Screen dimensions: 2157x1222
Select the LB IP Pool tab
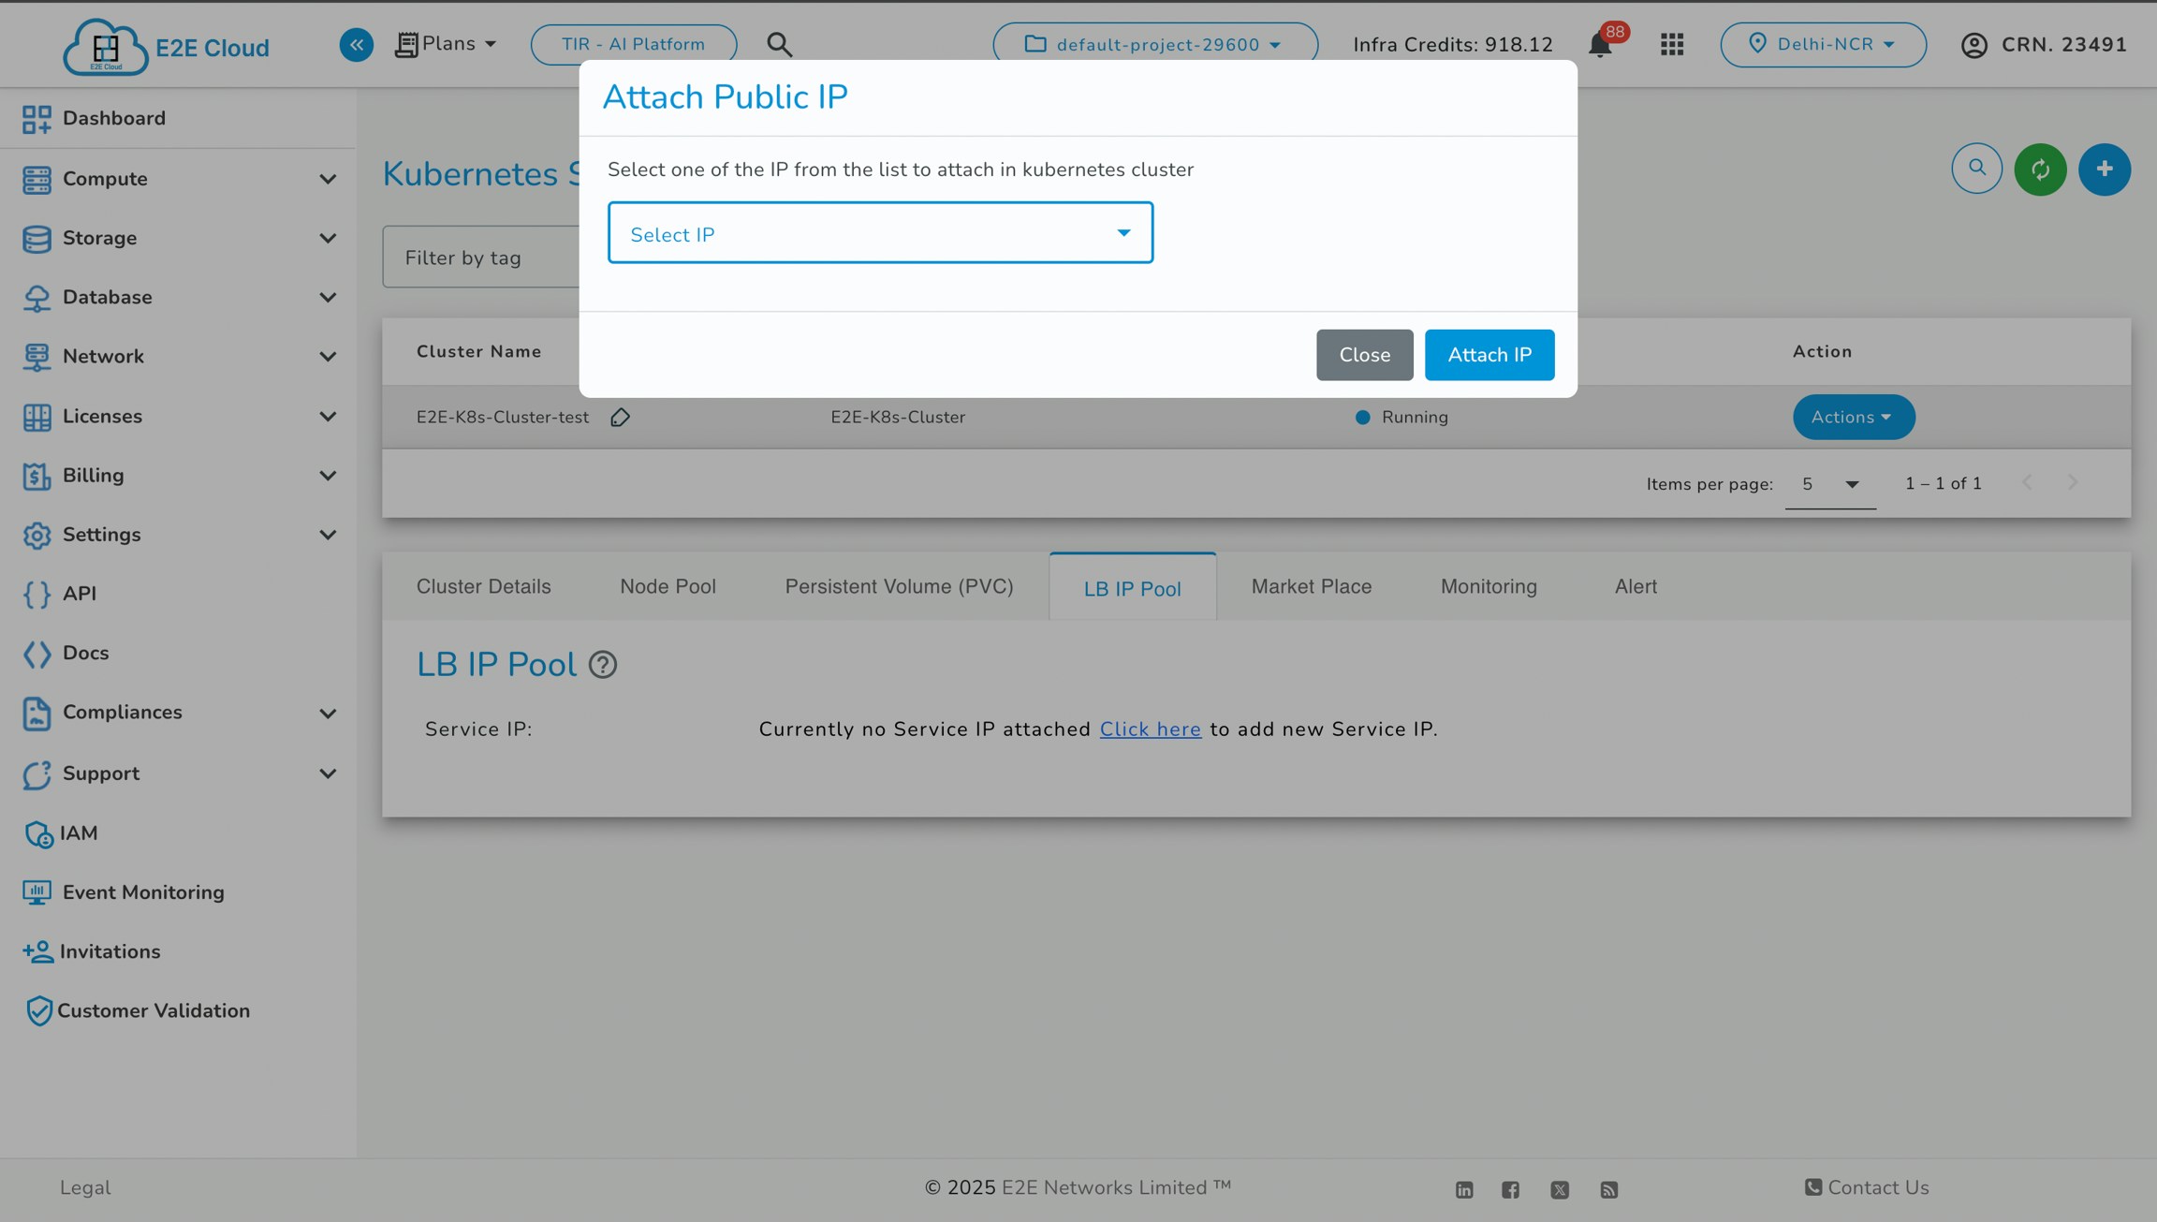[1133, 587]
